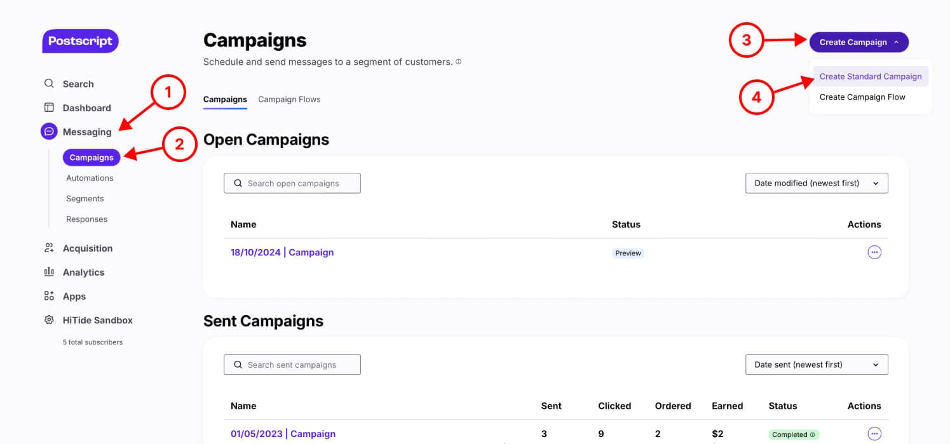Go to Automations in the sidebar
This screenshot has height=444, width=950.
[x=90, y=178]
